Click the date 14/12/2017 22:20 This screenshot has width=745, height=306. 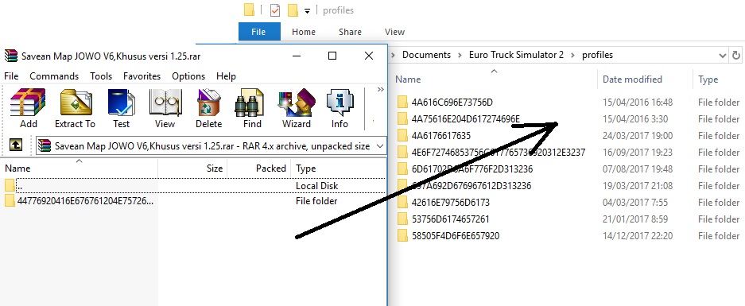[638, 236]
